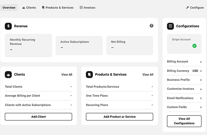Click View All Configurations button
This screenshot has height=135, width=207.
click(184, 121)
